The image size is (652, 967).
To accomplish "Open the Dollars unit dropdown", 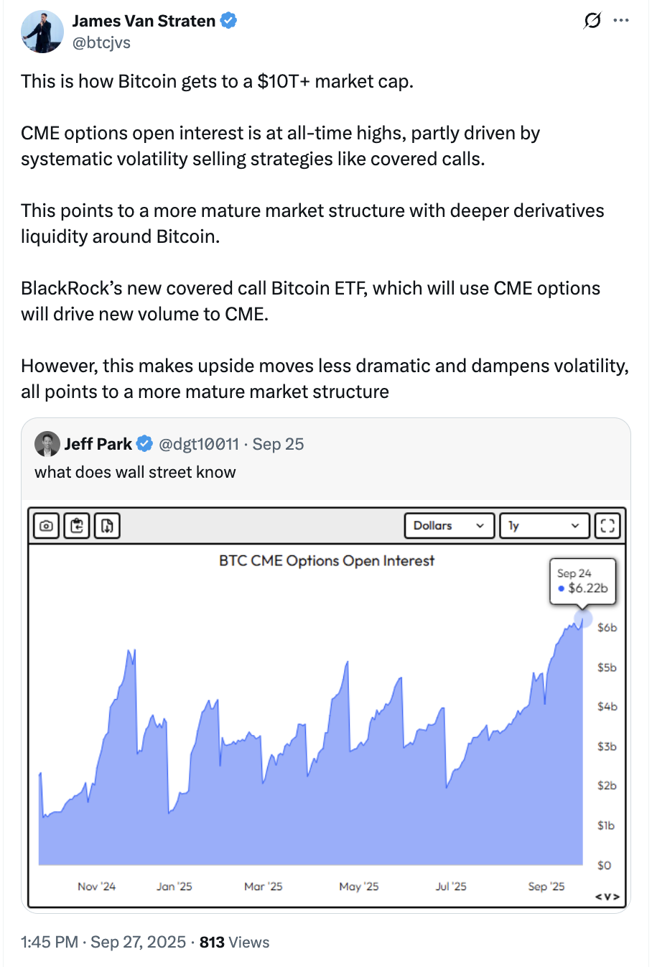I will [450, 526].
